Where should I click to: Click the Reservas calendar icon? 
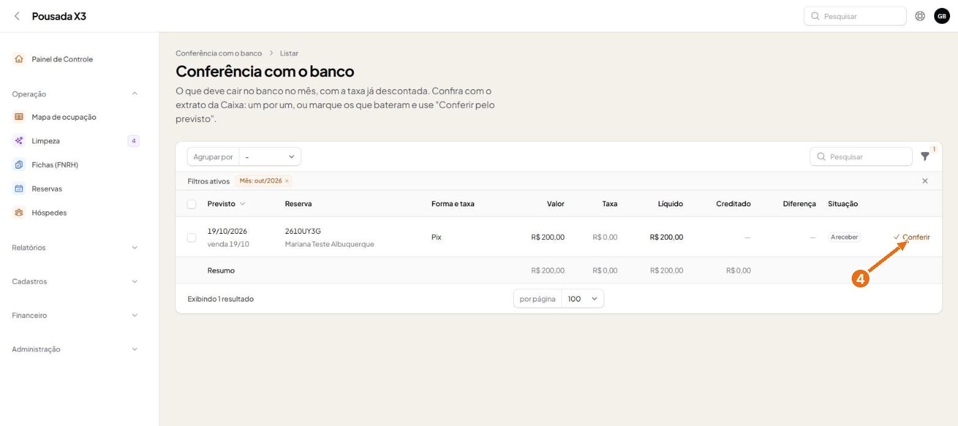(19, 189)
